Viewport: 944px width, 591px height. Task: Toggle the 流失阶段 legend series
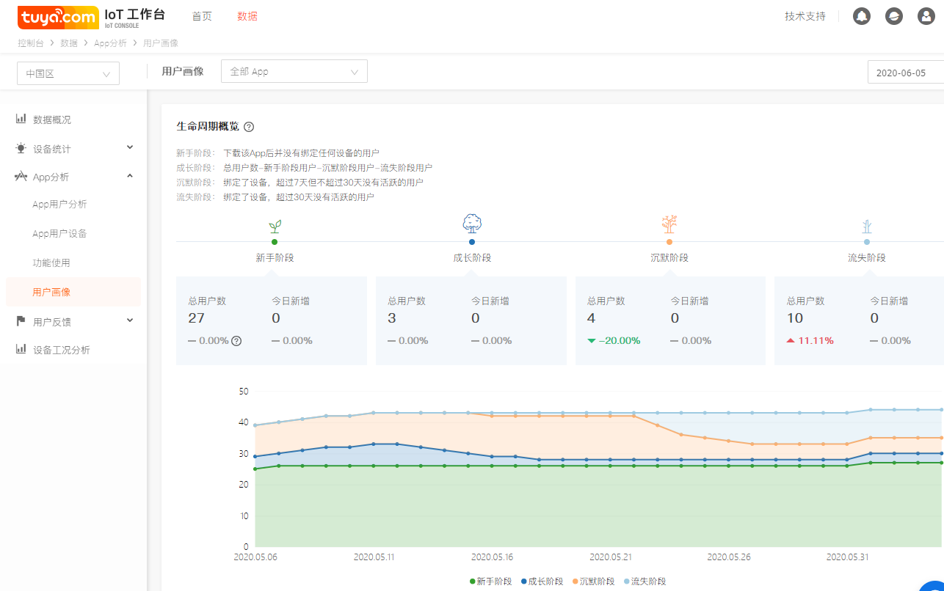click(645, 581)
